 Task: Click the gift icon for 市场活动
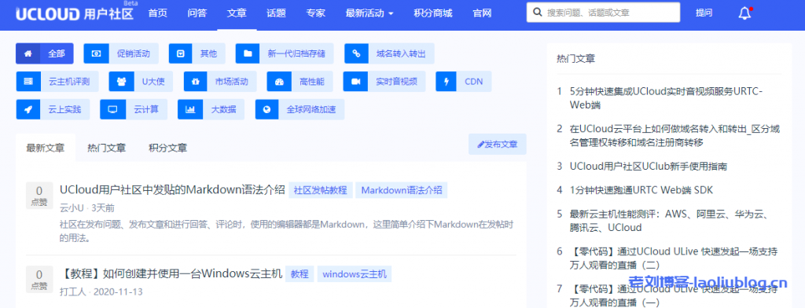click(x=196, y=81)
